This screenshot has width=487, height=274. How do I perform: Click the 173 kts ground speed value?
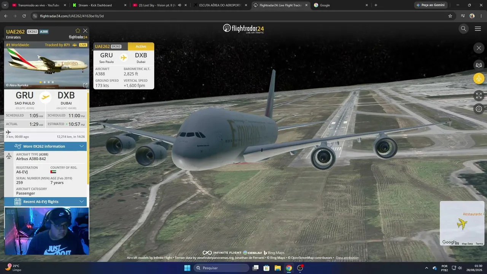pyautogui.click(x=102, y=86)
